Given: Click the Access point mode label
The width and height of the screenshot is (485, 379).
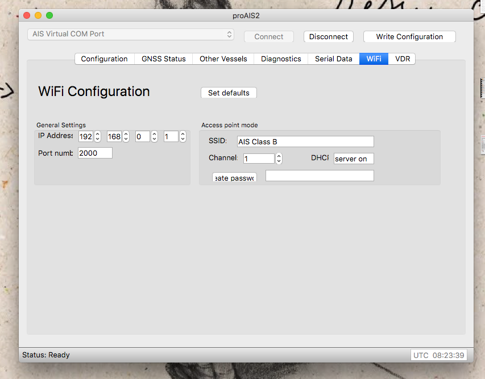Looking at the screenshot, I should click(x=230, y=125).
